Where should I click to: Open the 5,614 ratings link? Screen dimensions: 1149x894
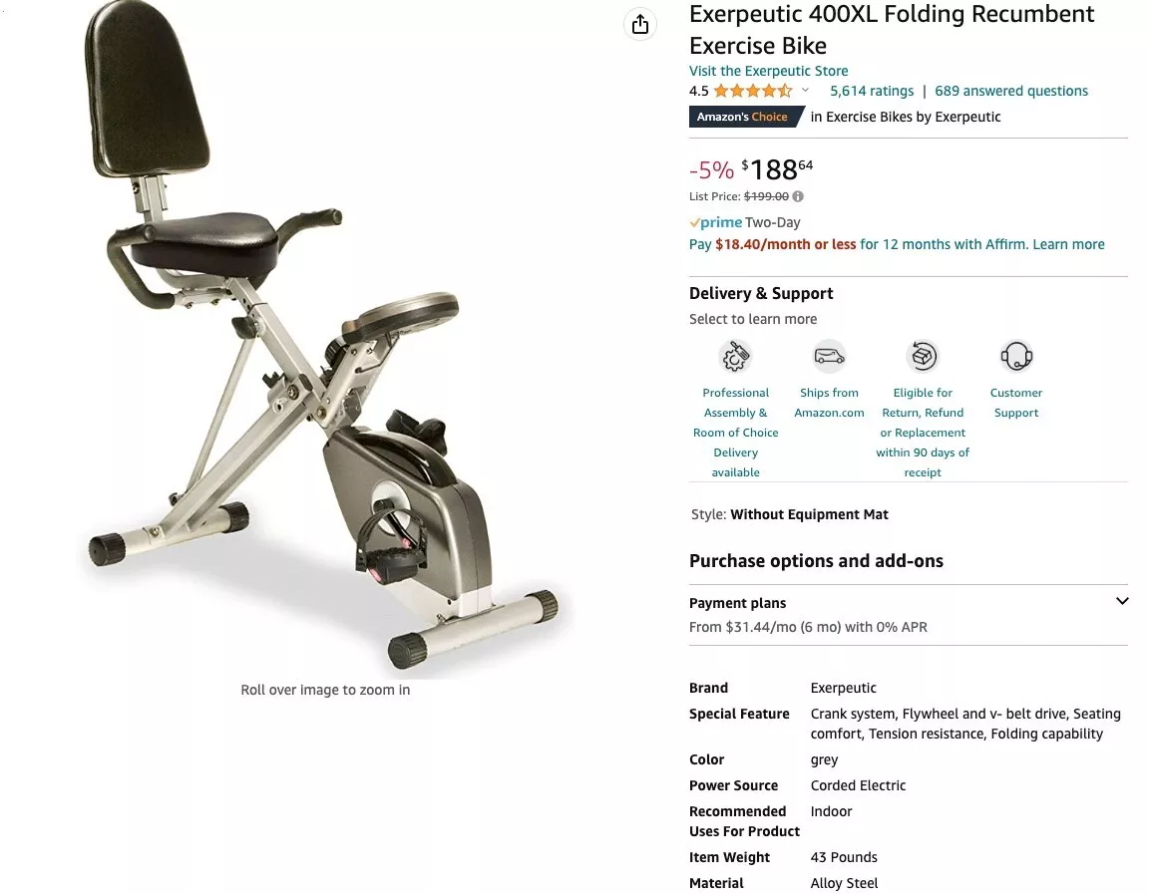click(x=872, y=91)
